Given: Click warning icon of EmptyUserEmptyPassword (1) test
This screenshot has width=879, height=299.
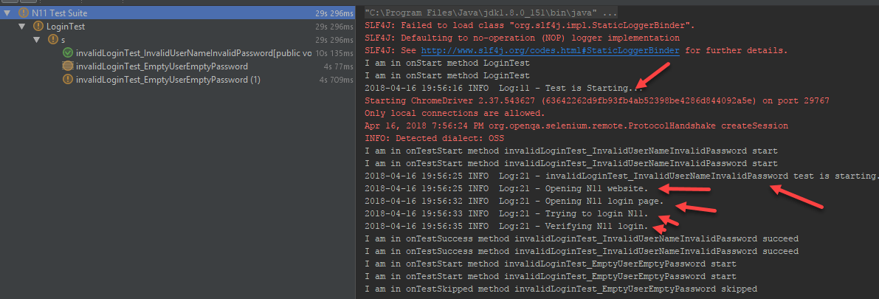Looking at the screenshot, I should tap(68, 80).
